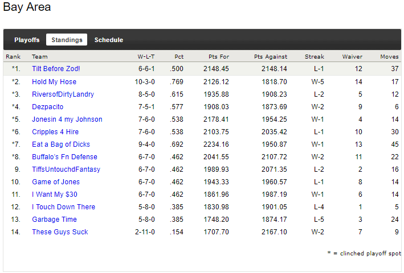The height and width of the screenshot is (273, 404).
Task: Click the Hold My Hose team link
Action: point(54,82)
